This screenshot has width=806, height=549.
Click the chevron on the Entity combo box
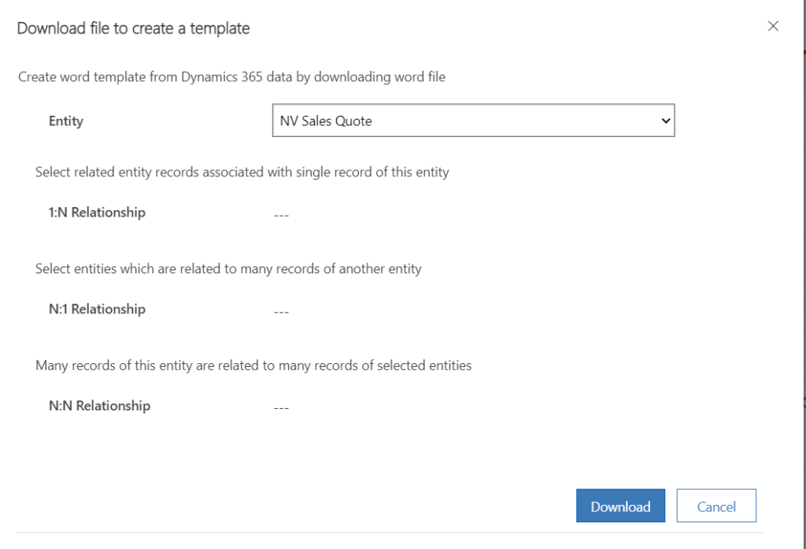[x=666, y=120]
